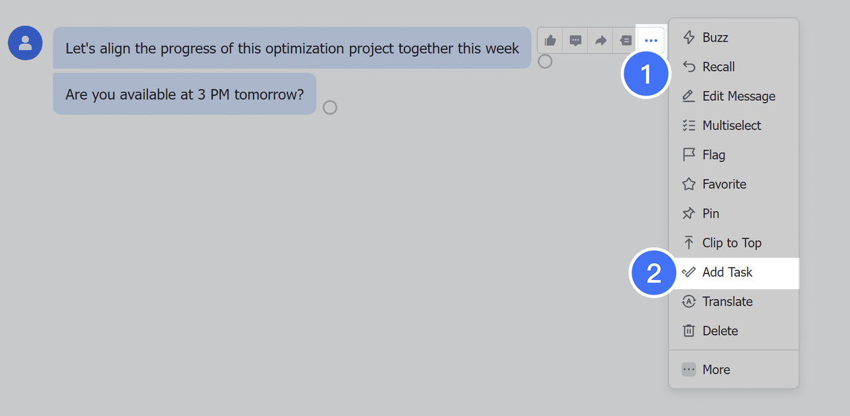Click the forward arrow icon

[x=600, y=40]
